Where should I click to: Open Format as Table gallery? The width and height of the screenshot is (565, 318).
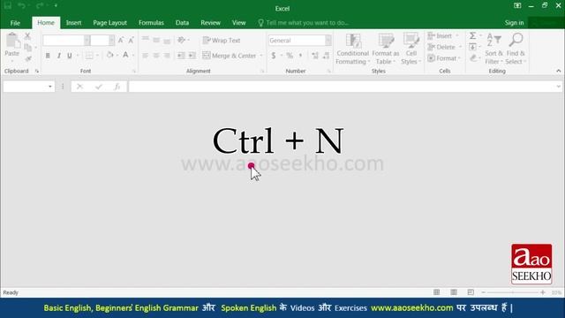point(386,49)
